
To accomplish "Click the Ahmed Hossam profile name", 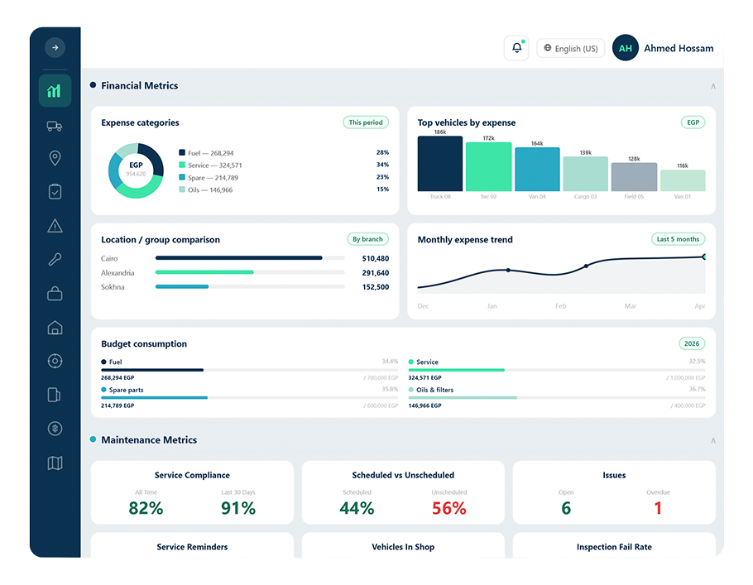I will click(679, 48).
